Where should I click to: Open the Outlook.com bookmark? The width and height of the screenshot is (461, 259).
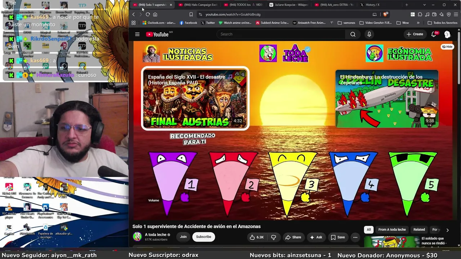(159, 23)
